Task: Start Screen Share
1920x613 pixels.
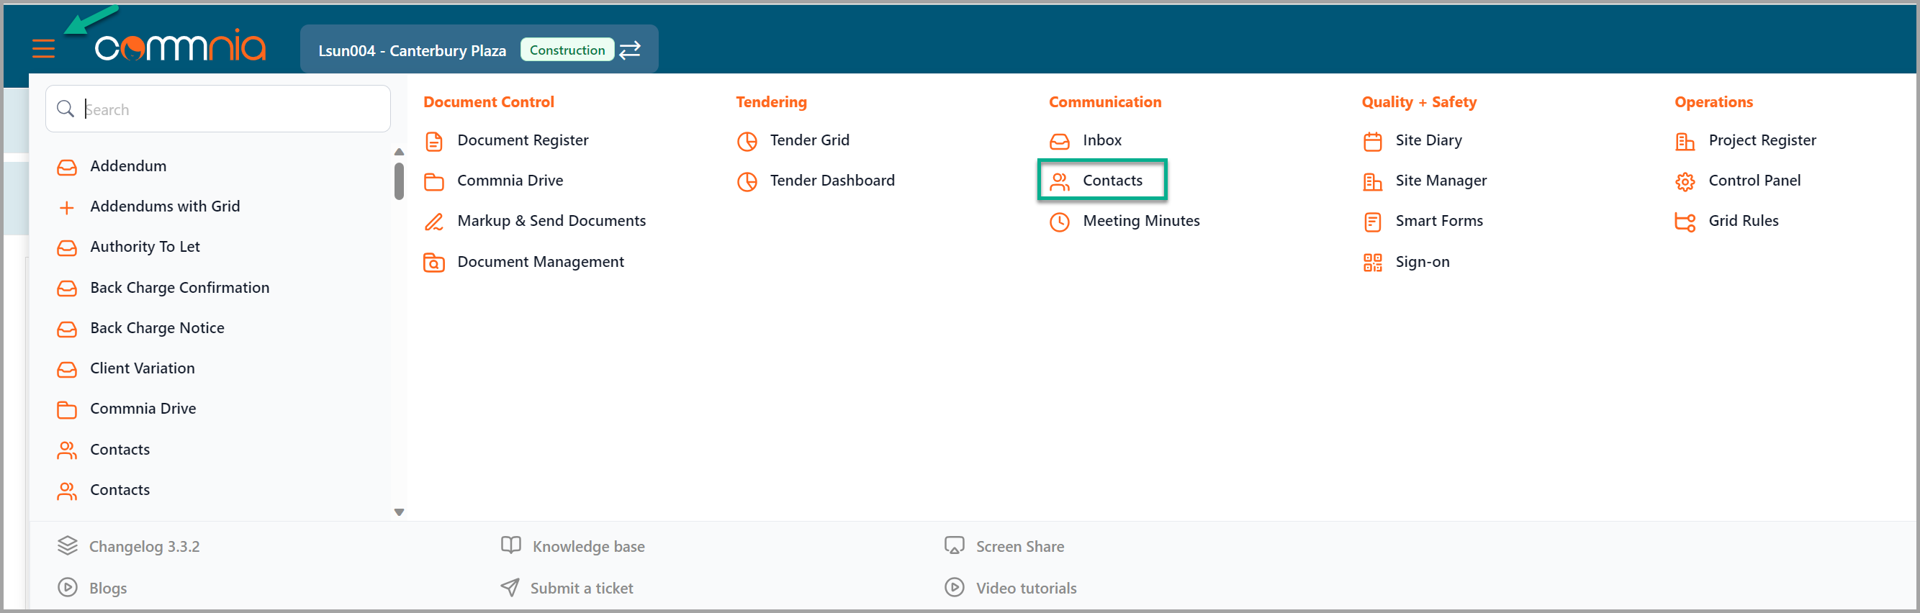Action: coord(1019,546)
